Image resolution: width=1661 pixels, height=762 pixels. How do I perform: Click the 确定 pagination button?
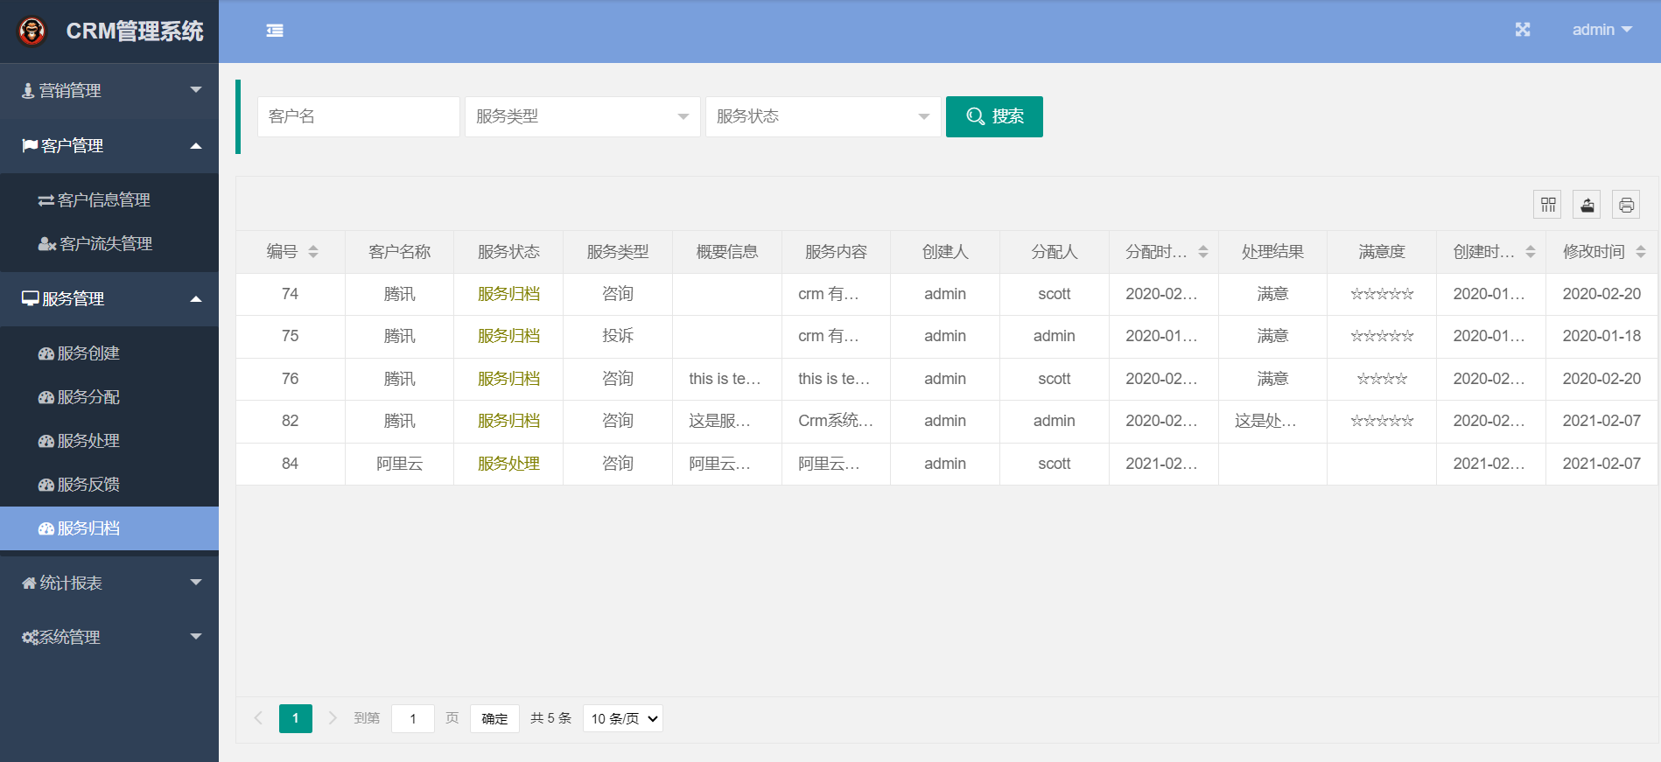point(494,718)
